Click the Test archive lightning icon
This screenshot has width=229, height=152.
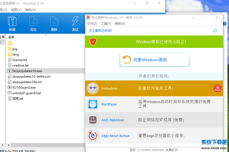point(75,21)
